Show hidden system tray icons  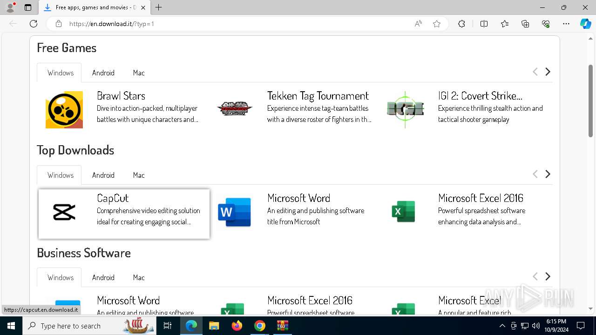tap(502, 326)
